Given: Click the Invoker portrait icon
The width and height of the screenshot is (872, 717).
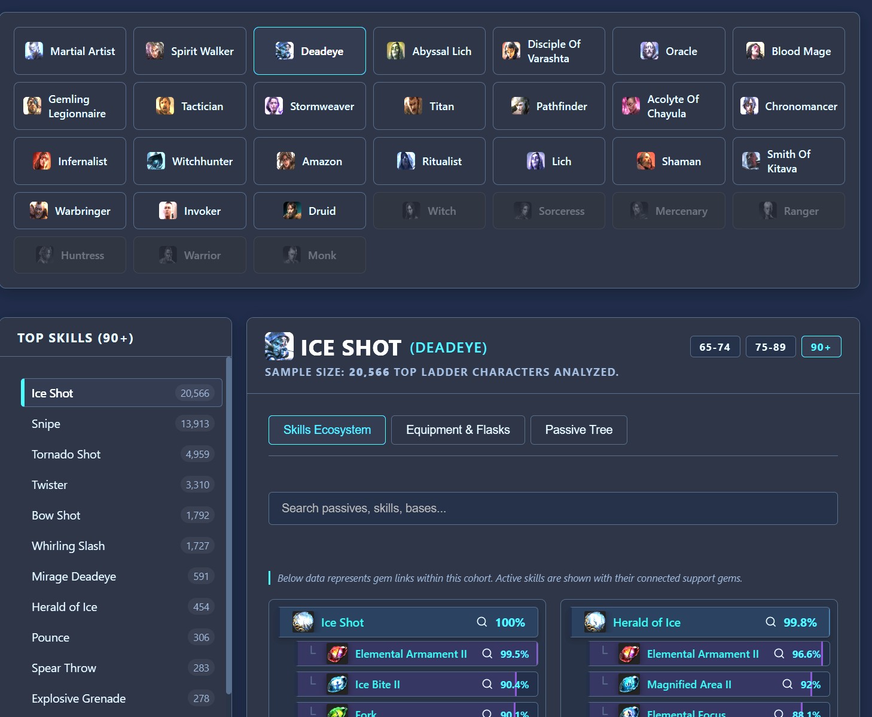Looking at the screenshot, I should tap(168, 211).
